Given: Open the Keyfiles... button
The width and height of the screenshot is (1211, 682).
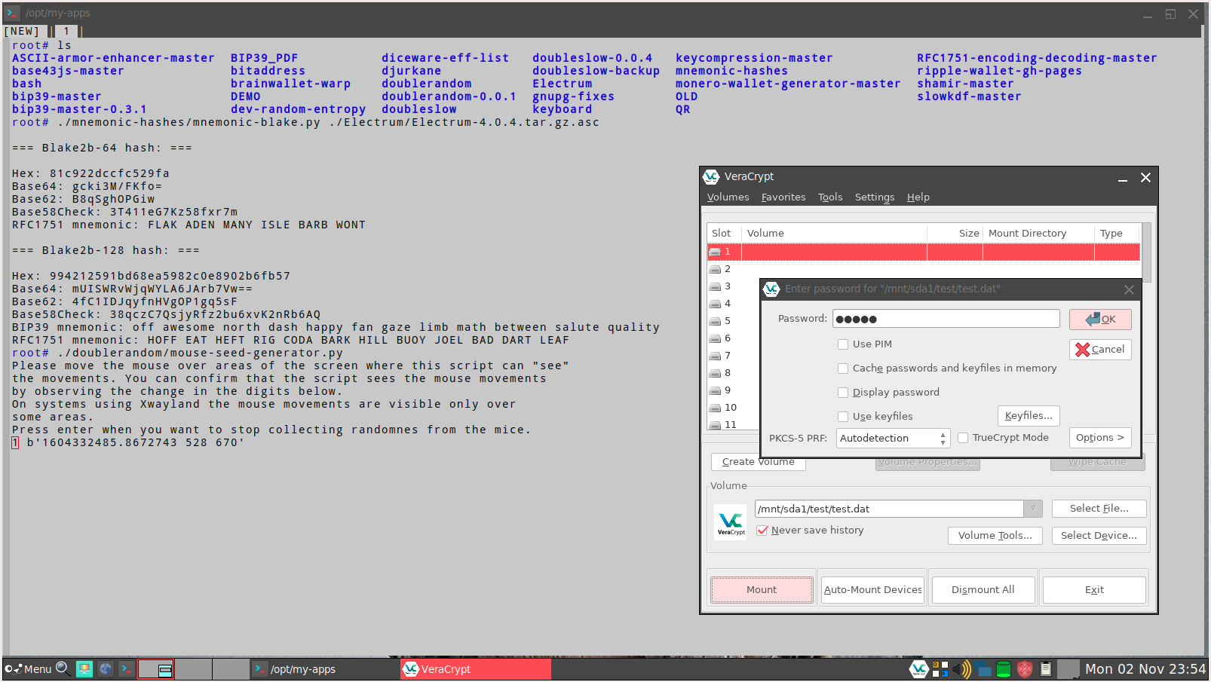Looking at the screenshot, I should point(1029,416).
